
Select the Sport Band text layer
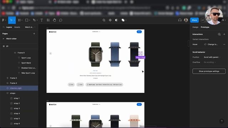(x=26, y=63)
